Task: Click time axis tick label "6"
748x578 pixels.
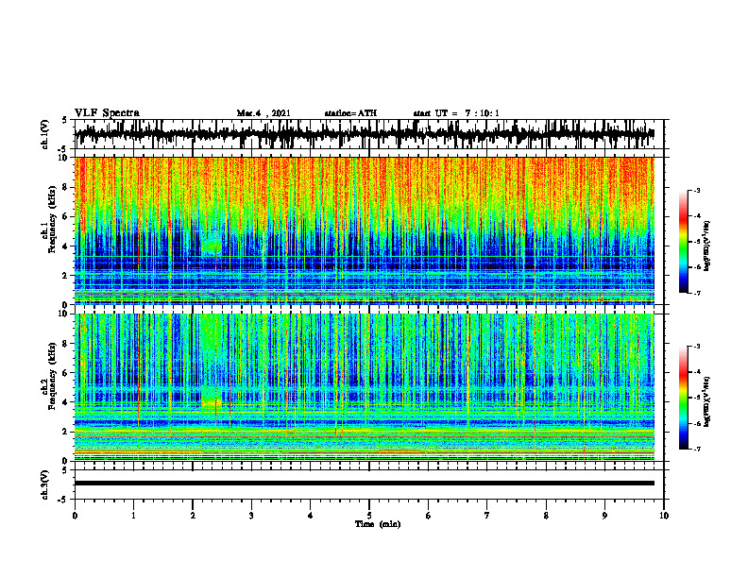Action: [x=429, y=515]
